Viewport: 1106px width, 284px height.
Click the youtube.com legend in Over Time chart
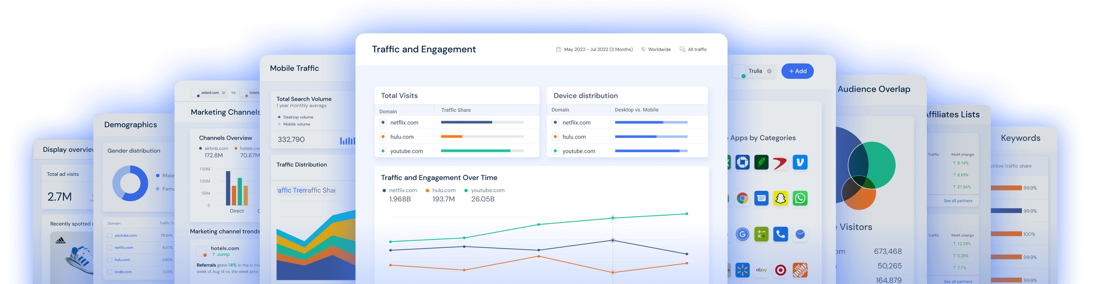pos(484,190)
